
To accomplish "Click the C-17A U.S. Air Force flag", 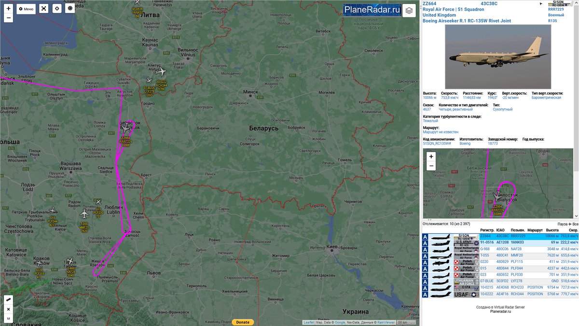I will coord(466,287).
